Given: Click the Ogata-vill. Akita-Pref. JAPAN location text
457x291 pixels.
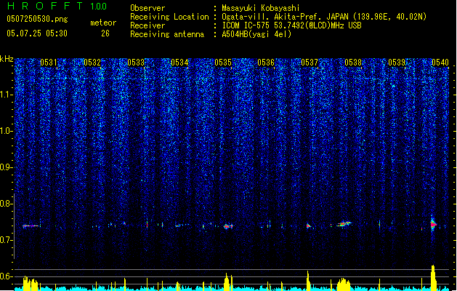Looking at the screenshot, I should point(324,17).
